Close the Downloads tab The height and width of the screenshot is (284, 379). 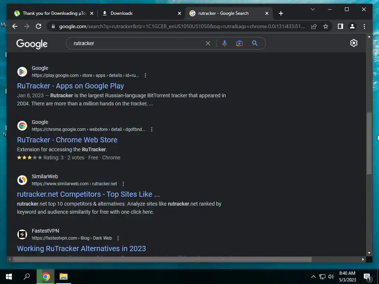click(x=180, y=13)
